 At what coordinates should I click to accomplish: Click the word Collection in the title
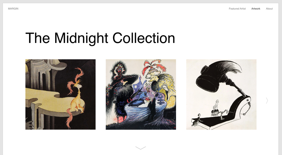[144, 38]
